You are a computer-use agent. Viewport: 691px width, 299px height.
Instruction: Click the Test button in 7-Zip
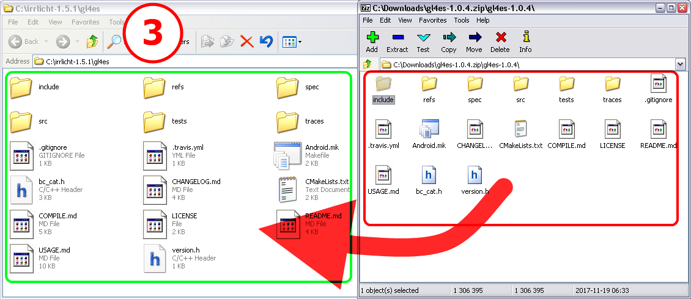423,42
